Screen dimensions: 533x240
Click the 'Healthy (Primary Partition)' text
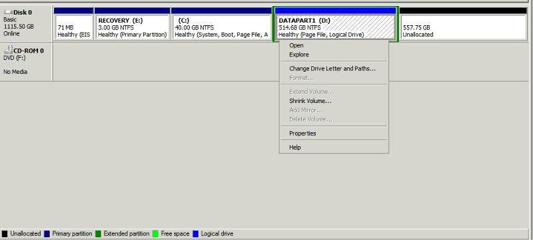click(x=133, y=35)
